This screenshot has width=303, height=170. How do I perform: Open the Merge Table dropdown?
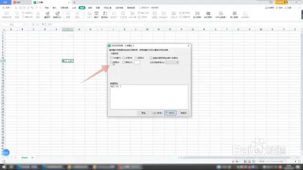(x=208, y=15)
